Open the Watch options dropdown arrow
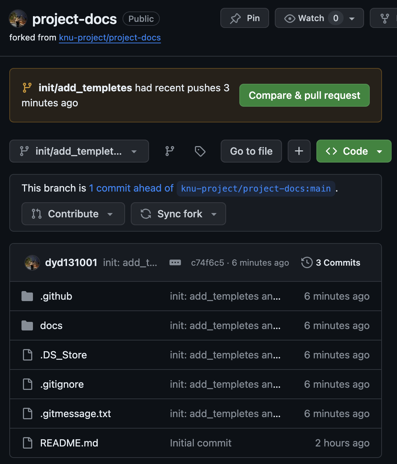Image resolution: width=397 pixels, height=464 pixels. [352, 18]
